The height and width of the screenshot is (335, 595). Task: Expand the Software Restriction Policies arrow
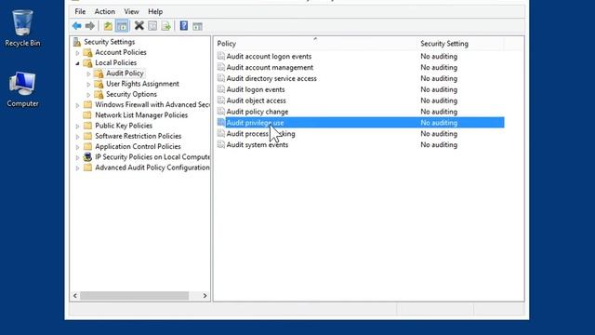point(77,137)
